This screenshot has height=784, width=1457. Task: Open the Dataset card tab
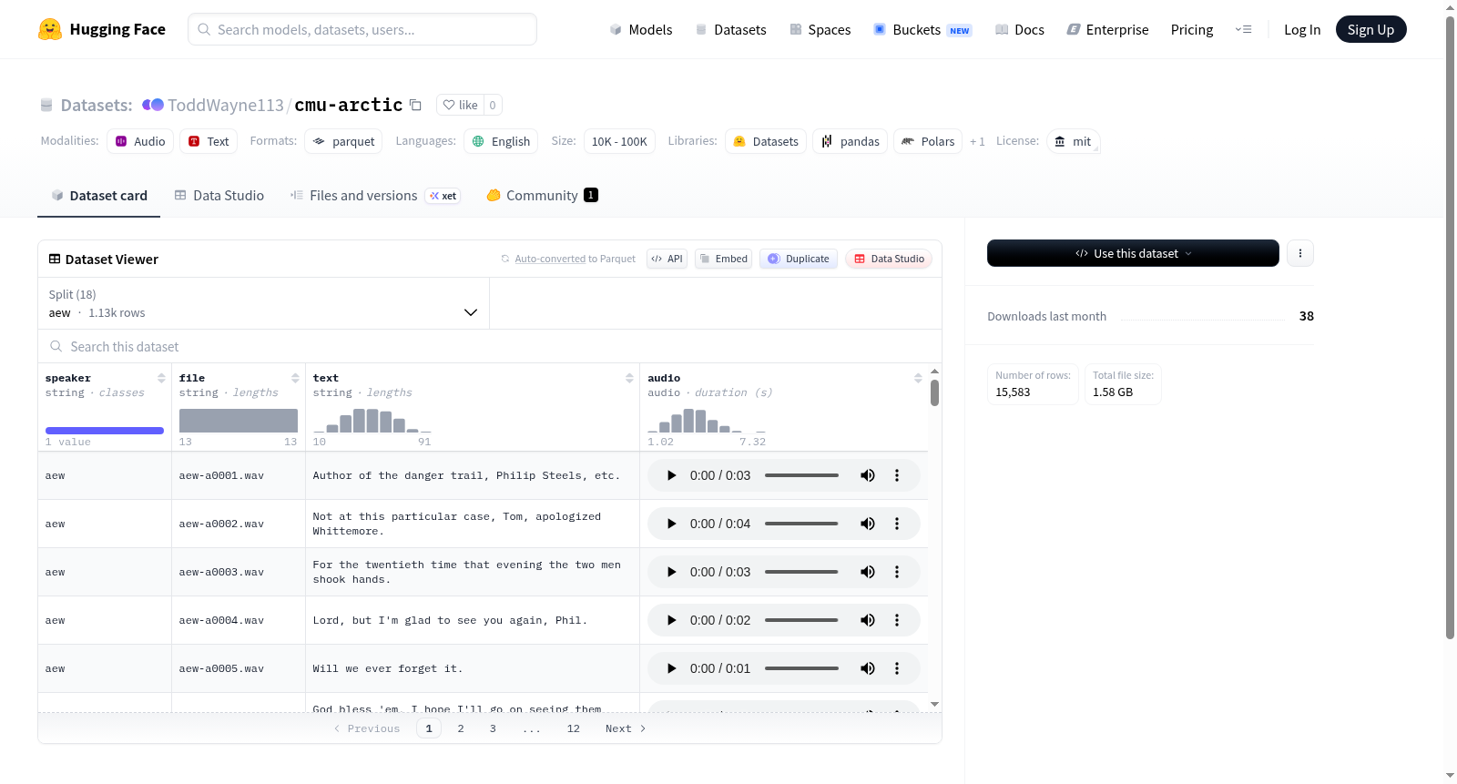click(98, 195)
